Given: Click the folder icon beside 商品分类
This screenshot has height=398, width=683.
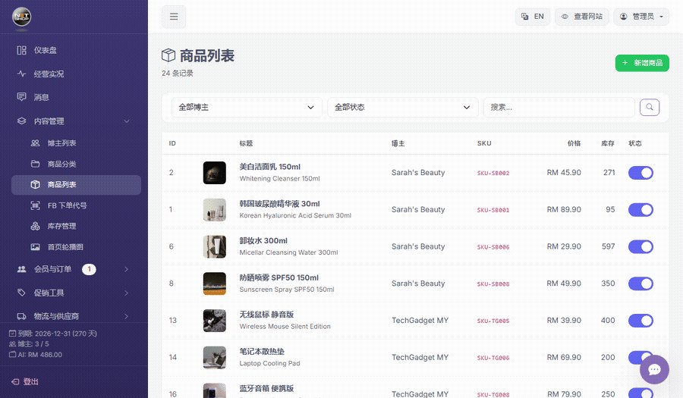Looking at the screenshot, I should click(x=35, y=164).
